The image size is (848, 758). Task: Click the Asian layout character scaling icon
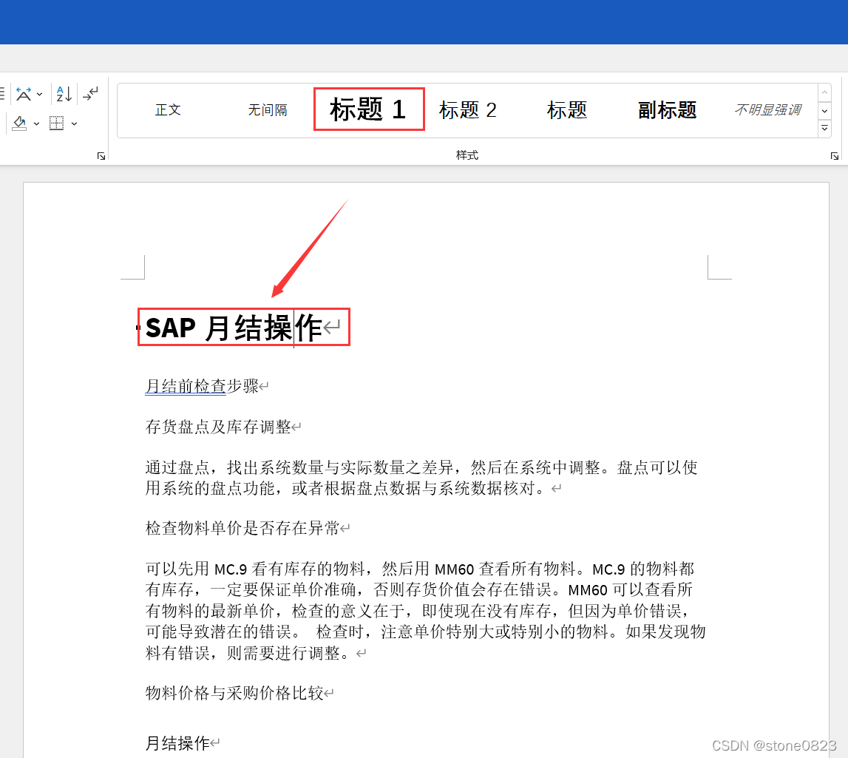(23, 94)
